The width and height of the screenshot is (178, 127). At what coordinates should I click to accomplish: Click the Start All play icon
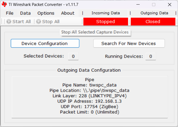9,22
